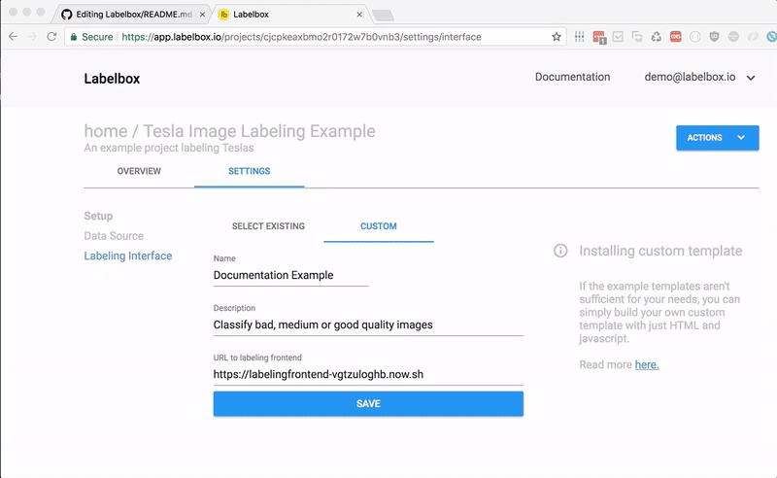
Task: Open the red extension with badge 1
Action: (x=599, y=37)
